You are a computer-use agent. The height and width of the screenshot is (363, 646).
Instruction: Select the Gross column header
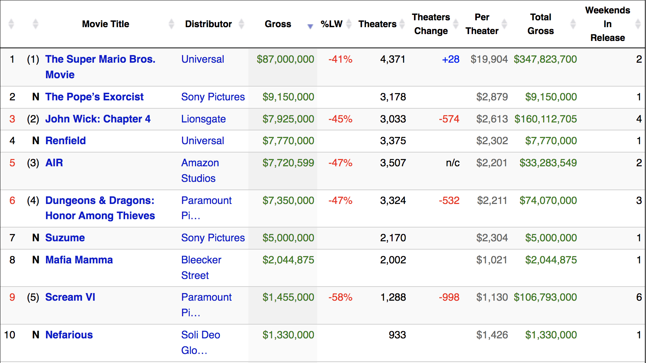[278, 24]
